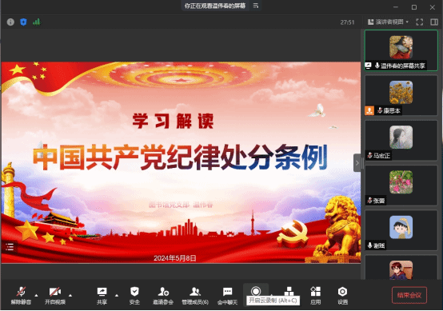Open the Security (安全) options
443x311 pixels.
click(134, 296)
